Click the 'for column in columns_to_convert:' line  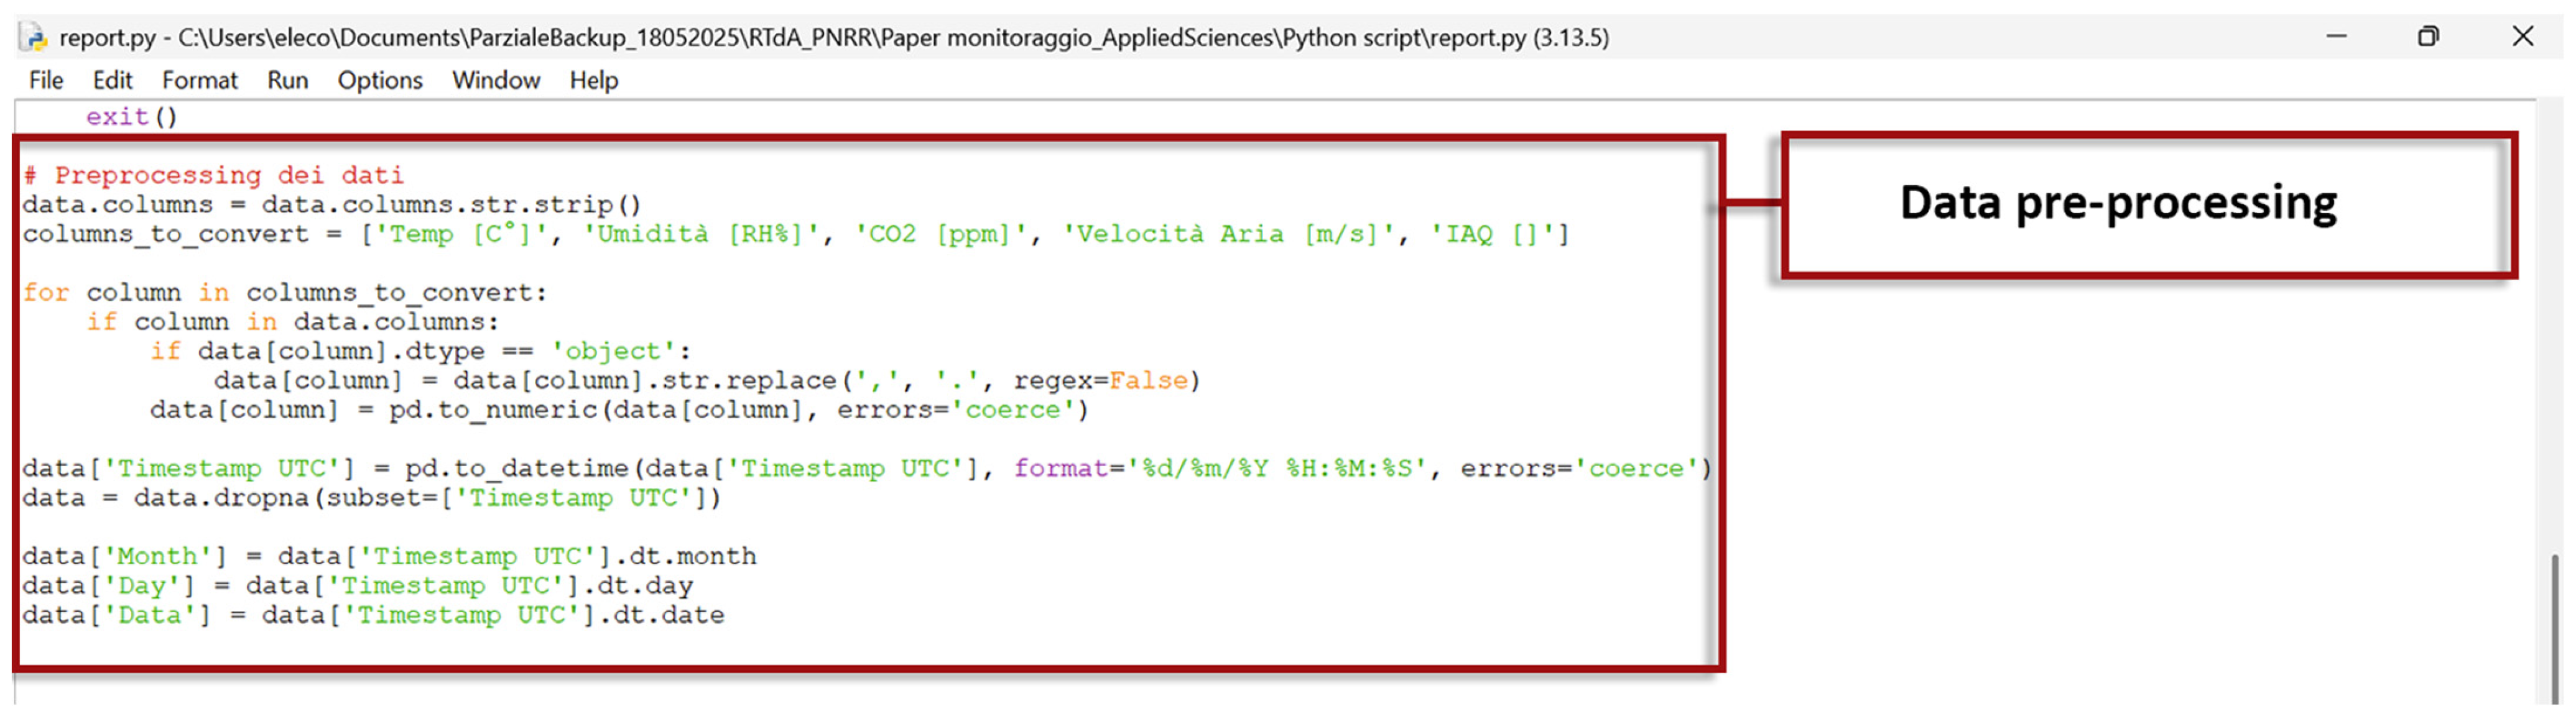[x=285, y=293]
